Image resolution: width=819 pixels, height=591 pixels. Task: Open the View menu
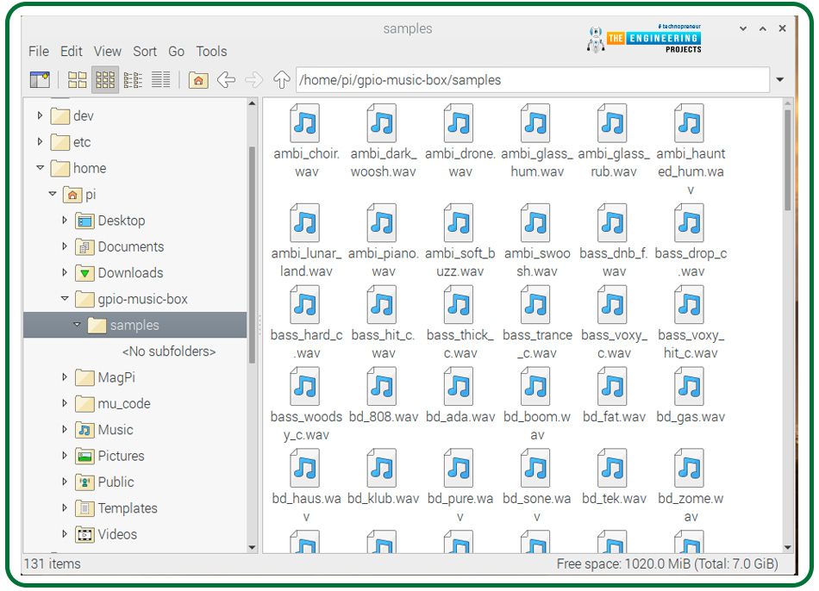pyautogui.click(x=108, y=51)
